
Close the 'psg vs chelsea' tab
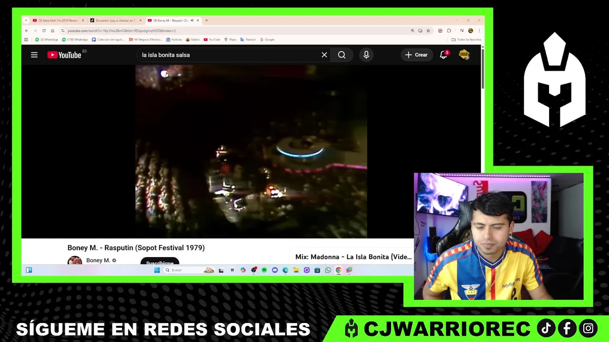(x=140, y=20)
